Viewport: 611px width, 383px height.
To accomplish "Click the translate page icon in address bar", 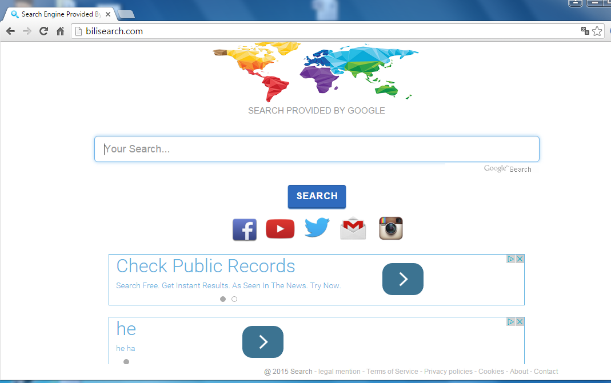I will tap(585, 31).
